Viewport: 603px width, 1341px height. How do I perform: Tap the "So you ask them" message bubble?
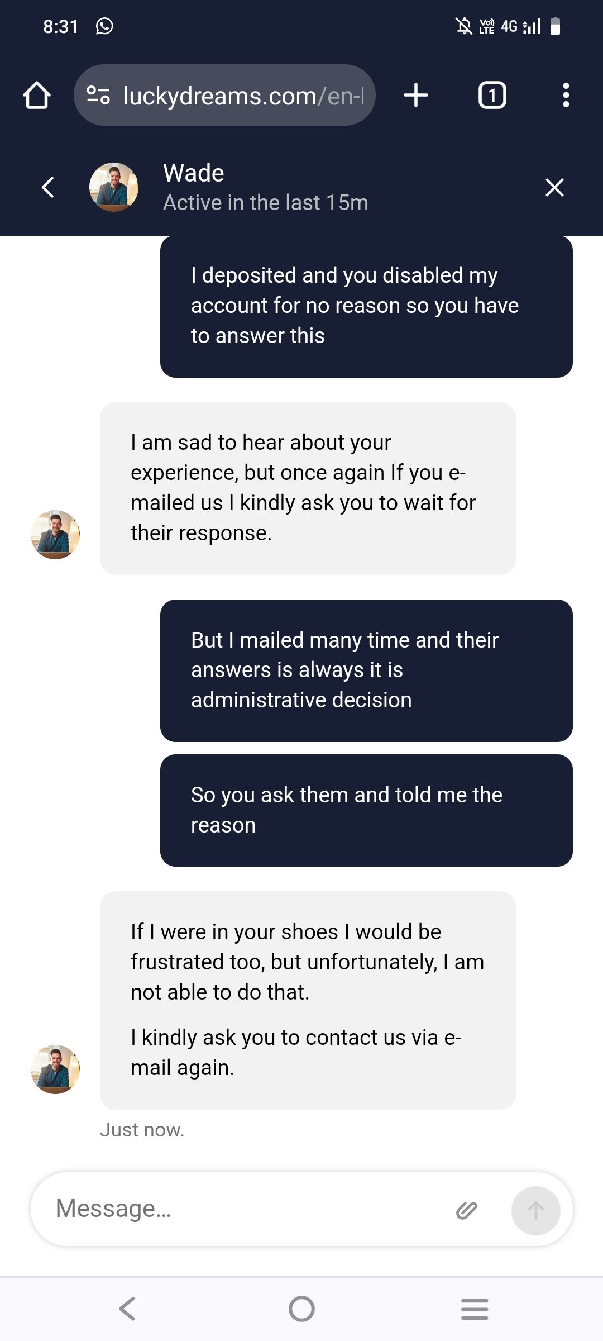(366, 810)
